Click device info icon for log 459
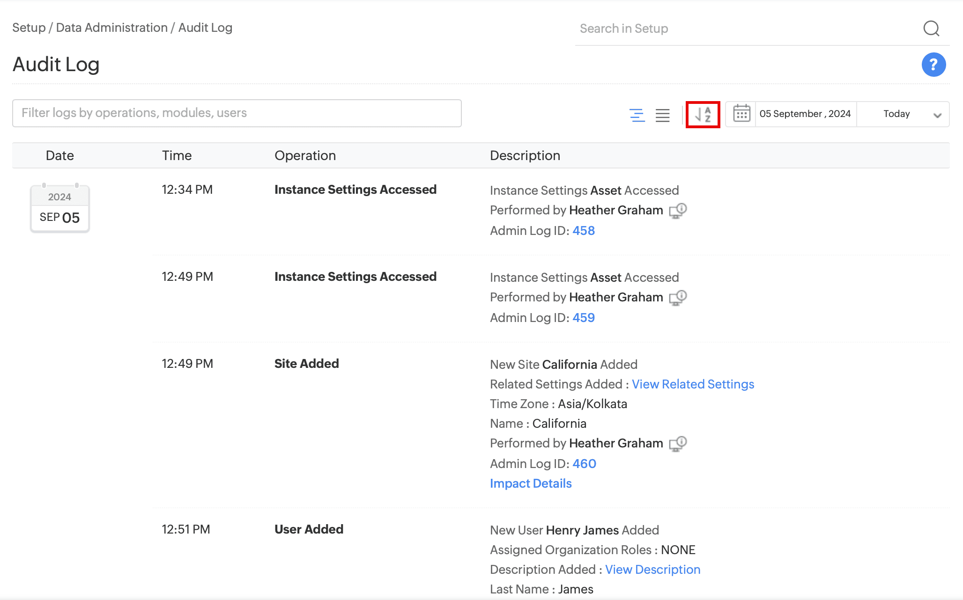This screenshot has height=600, width=963. point(678,298)
